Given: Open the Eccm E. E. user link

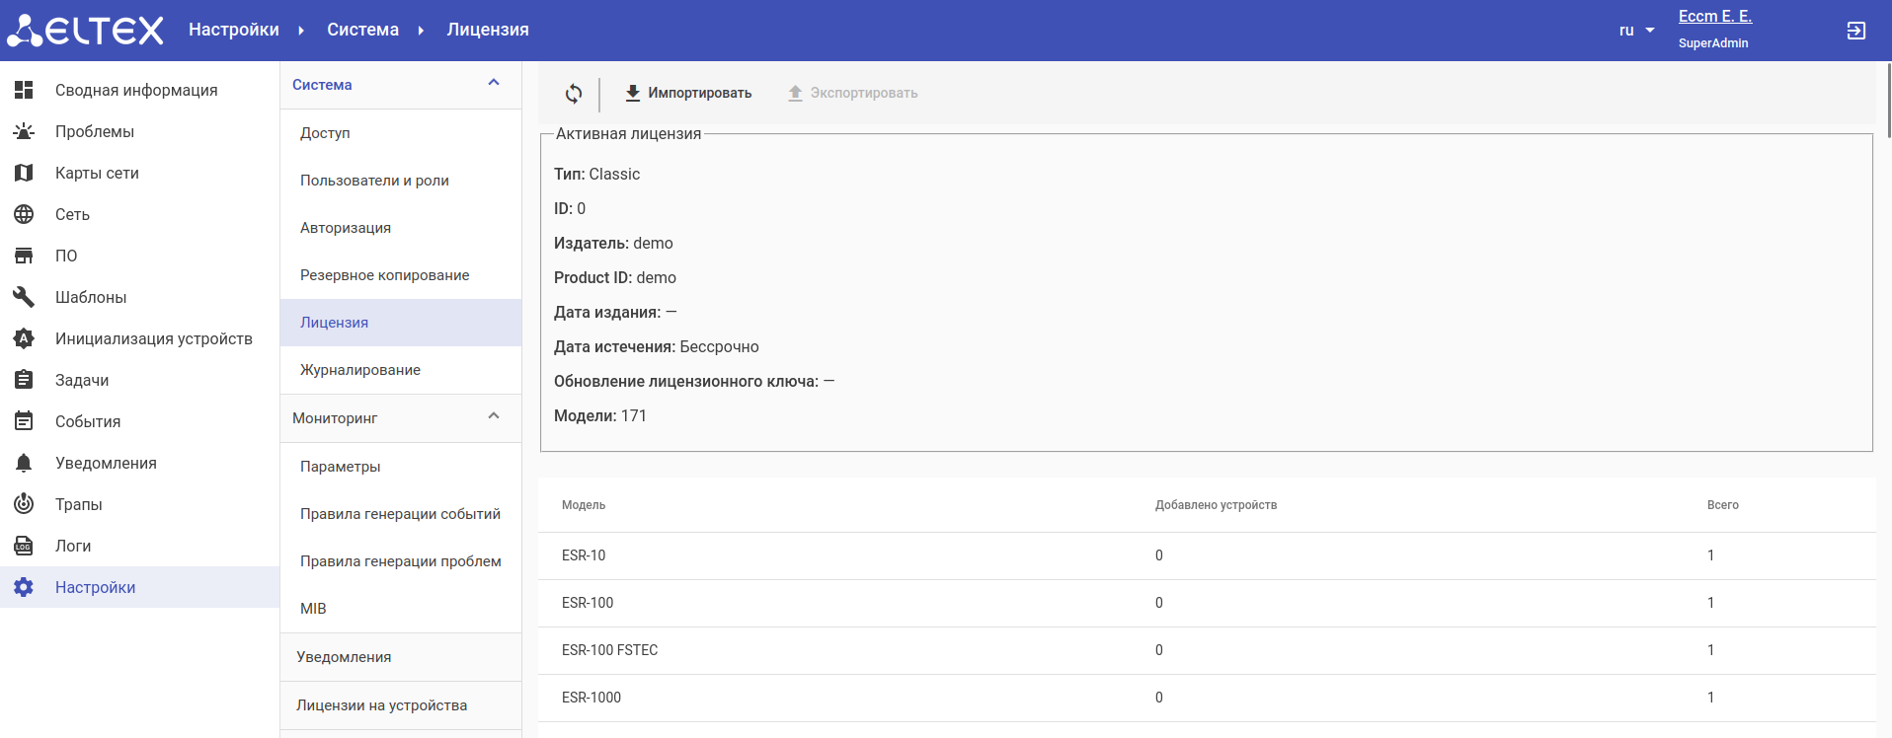Looking at the screenshot, I should (1714, 17).
